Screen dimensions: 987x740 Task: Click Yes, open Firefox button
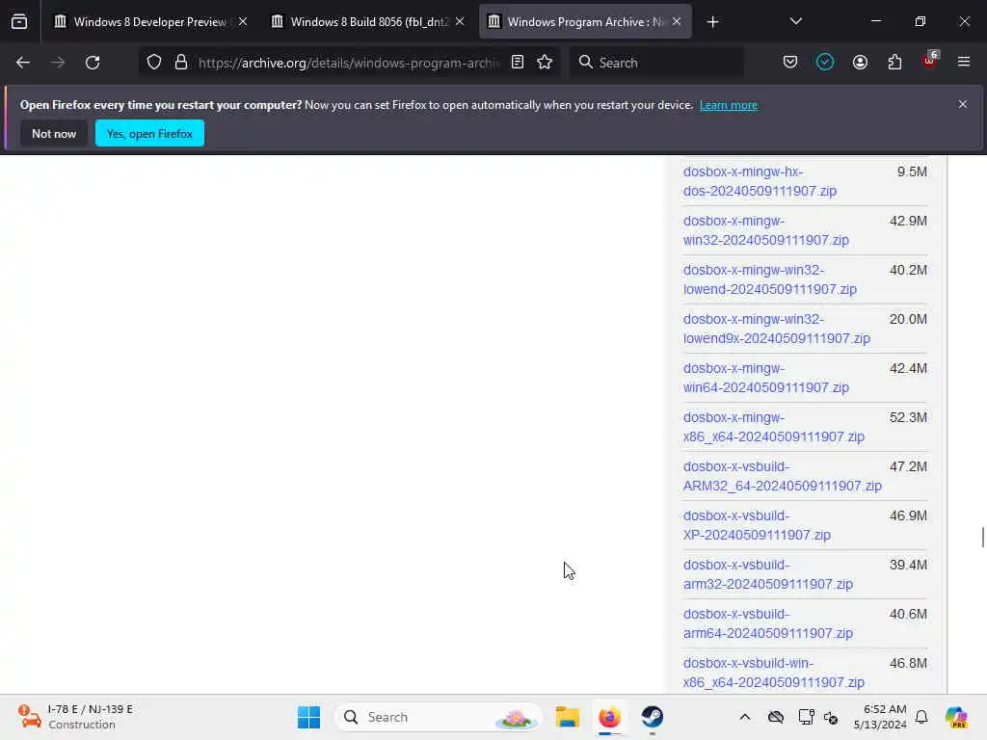[149, 133]
